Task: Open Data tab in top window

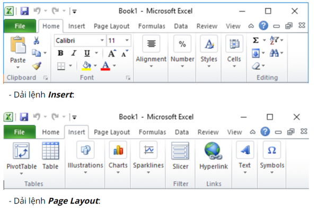Action: (181, 26)
